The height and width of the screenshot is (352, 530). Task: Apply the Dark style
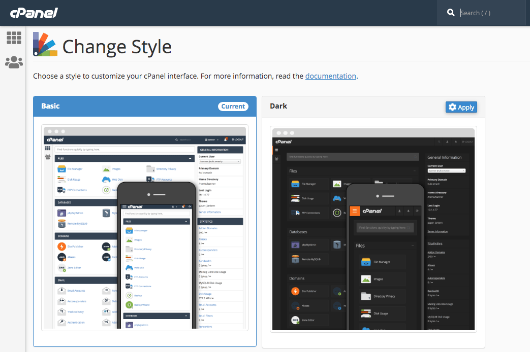click(x=461, y=107)
